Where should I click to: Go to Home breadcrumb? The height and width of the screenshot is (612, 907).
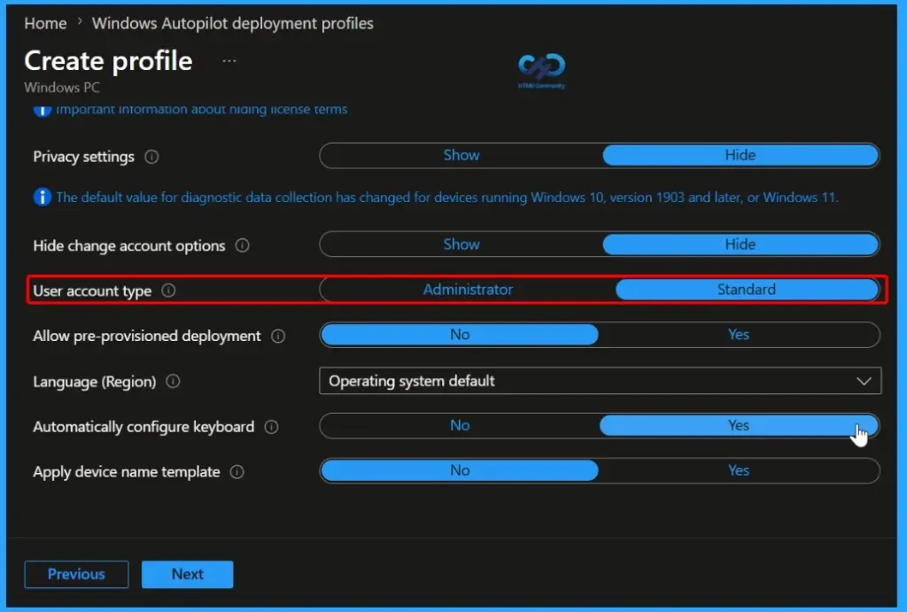(45, 24)
